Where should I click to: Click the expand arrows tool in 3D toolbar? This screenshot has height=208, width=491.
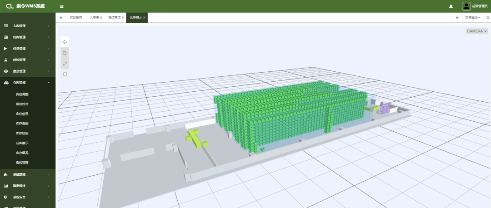(65, 64)
